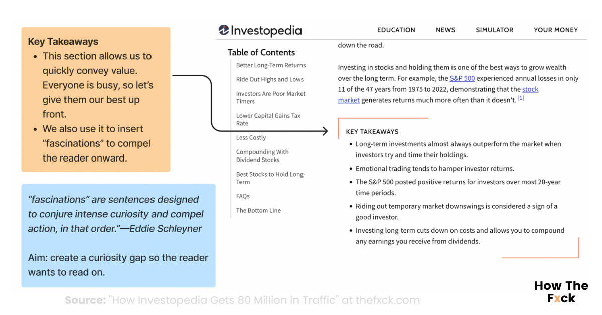Open the NEWS section
The width and height of the screenshot is (602, 315).
[445, 30]
